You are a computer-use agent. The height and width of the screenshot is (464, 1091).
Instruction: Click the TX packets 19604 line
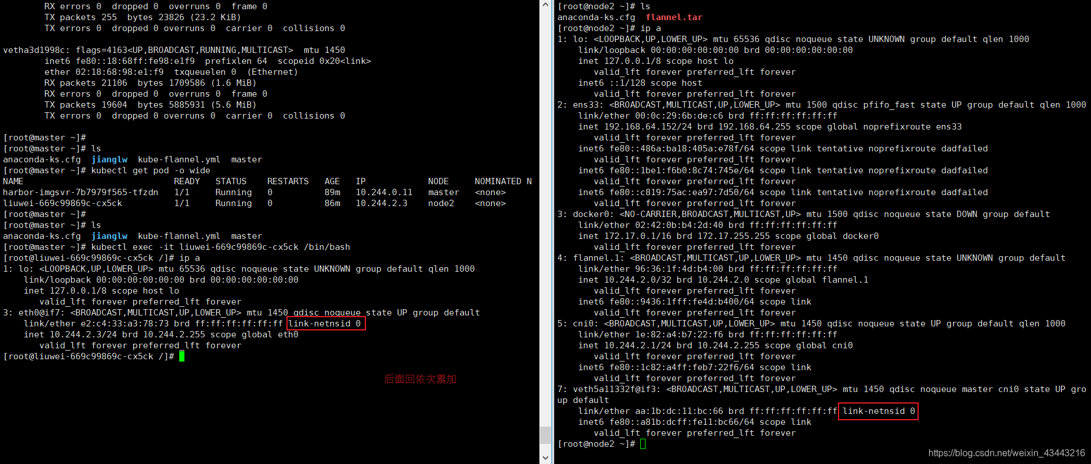tap(150, 105)
